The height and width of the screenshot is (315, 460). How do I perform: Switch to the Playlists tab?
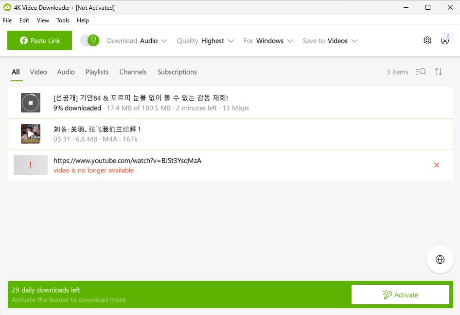click(97, 72)
